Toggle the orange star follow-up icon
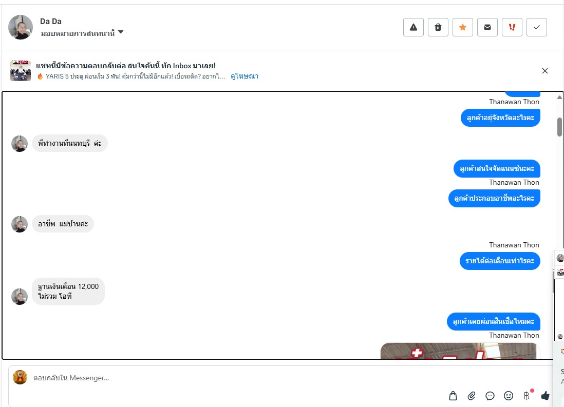564x407 pixels. tap(463, 27)
